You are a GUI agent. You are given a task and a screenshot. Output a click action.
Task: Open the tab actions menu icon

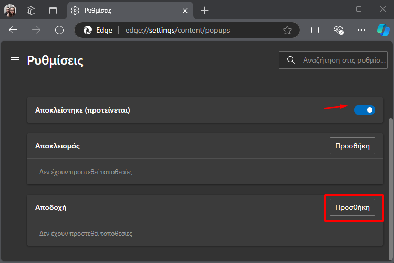[x=53, y=11]
